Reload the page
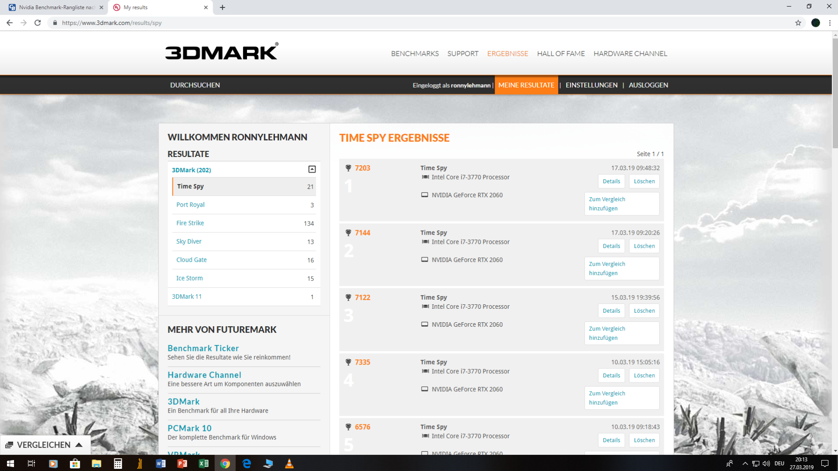The width and height of the screenshot is (838, 471). (38, 23)
